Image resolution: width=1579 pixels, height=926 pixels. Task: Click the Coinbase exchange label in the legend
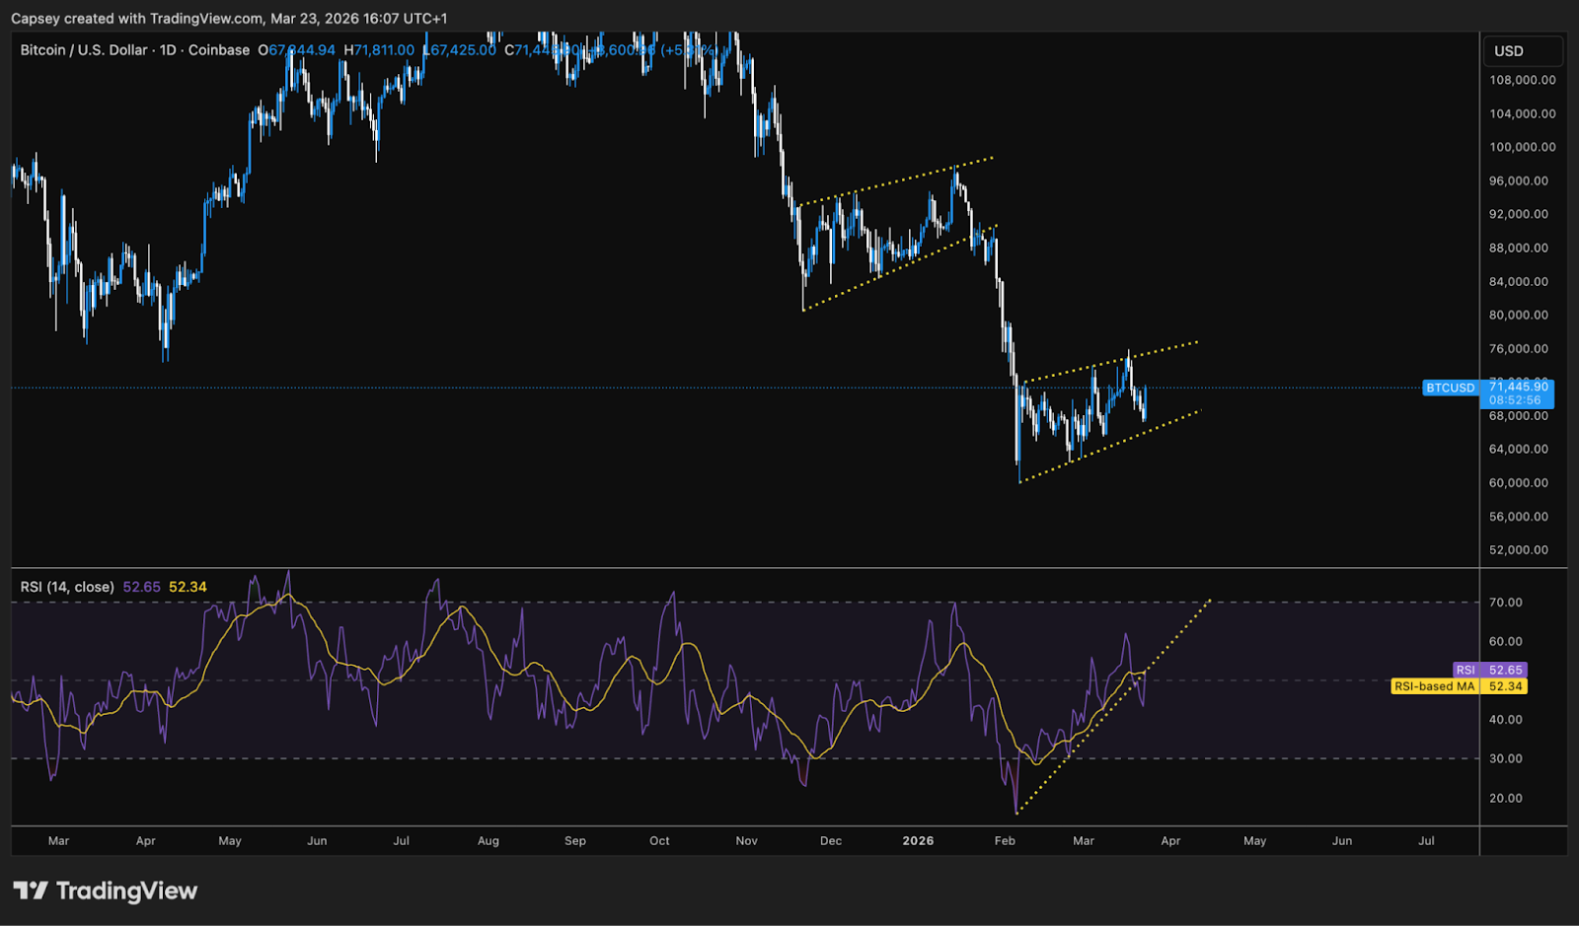218,50
